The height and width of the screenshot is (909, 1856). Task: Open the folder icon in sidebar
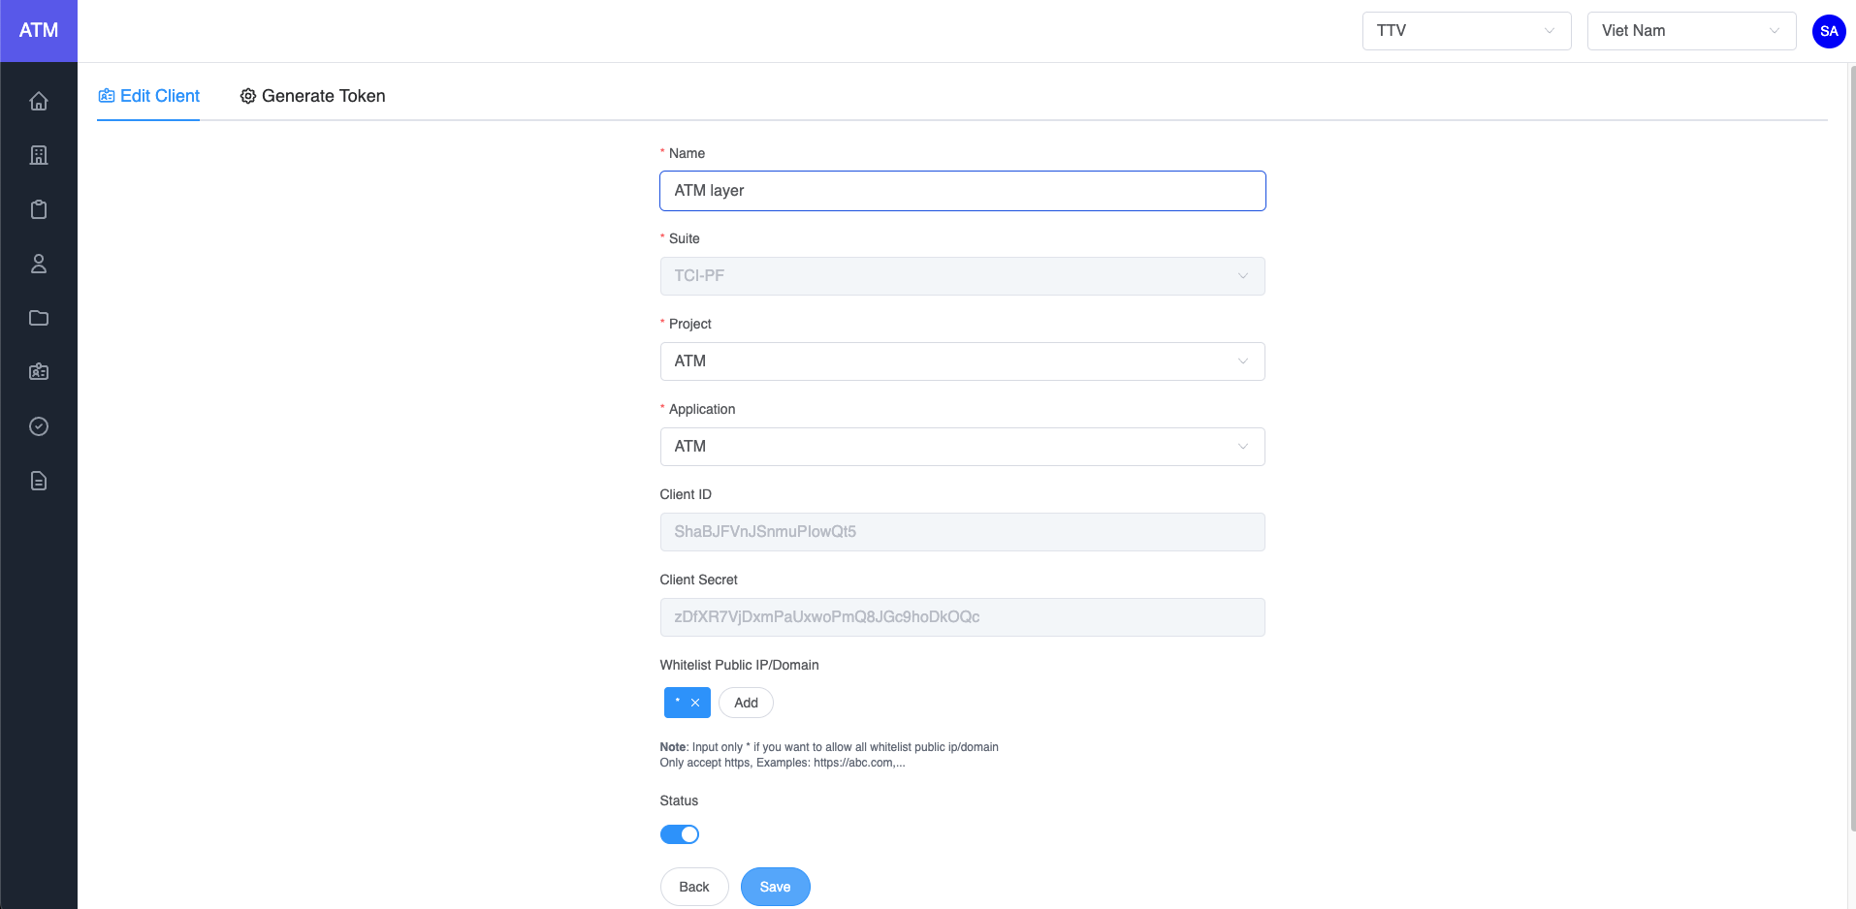click(39, 318)
